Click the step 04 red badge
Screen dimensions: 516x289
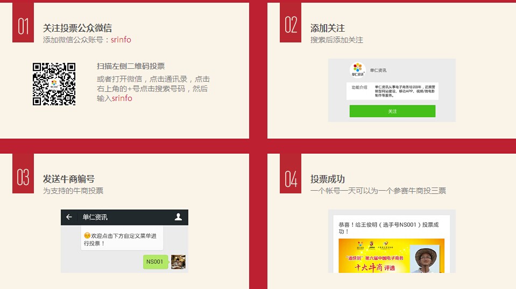(291, 174)
